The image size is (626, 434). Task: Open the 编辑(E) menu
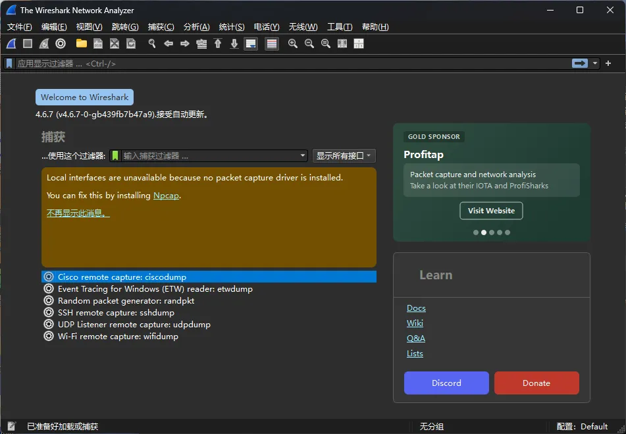54,27
